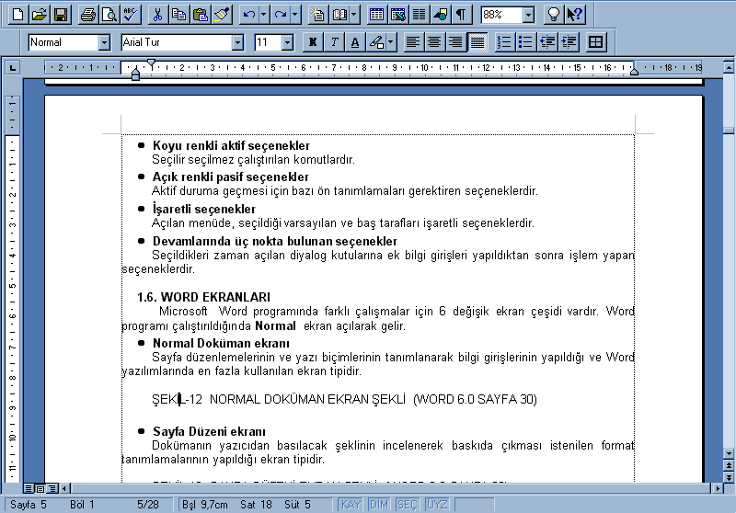Open an existing file with folder icon

coord(40,15)
